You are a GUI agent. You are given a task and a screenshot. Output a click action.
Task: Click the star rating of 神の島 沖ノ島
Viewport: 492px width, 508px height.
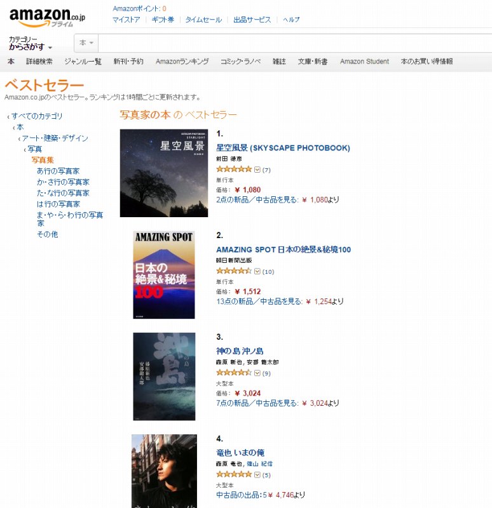234,373
